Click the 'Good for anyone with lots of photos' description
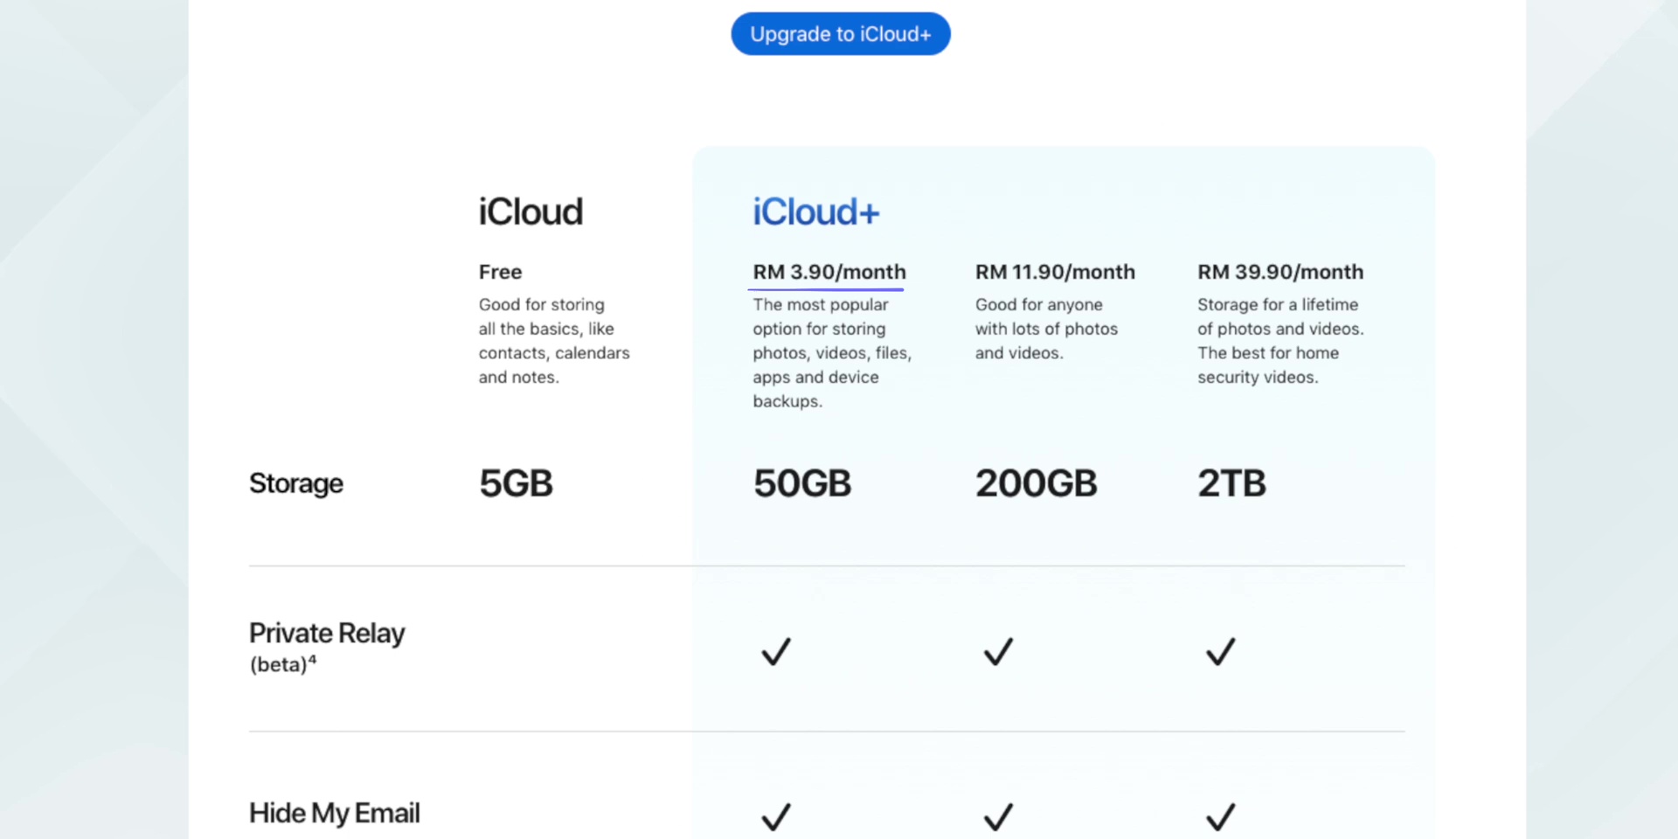 point(1046,329)
